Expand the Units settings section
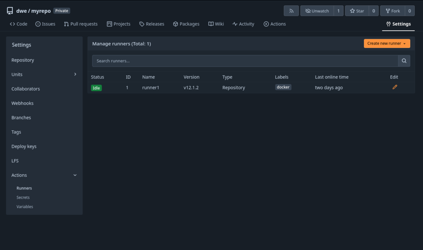The height and width of the screenshot is (250, 423). coord(44,75)
